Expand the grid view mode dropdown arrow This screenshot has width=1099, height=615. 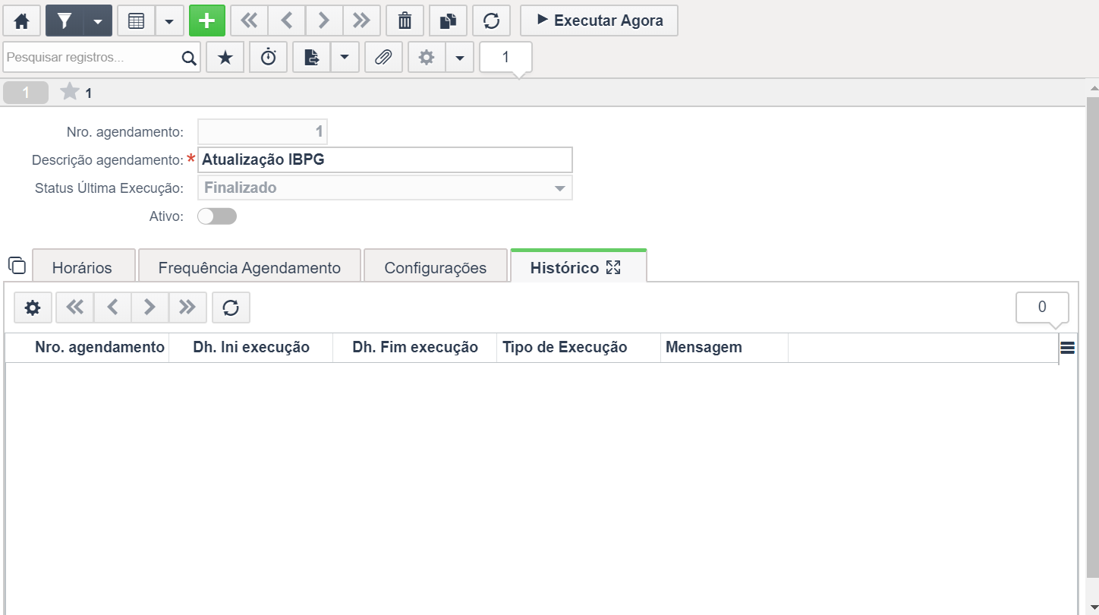click(x=169, y=20)
